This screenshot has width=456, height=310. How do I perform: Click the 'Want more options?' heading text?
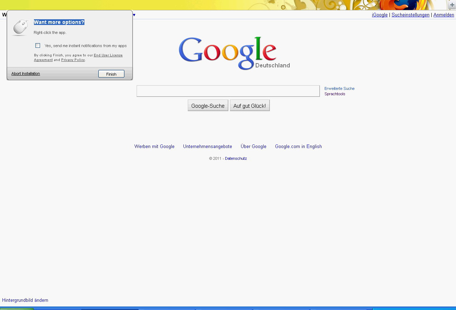59,22
